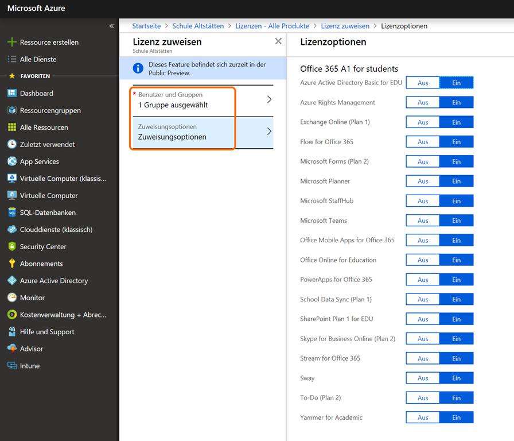The image size is (514, 441).
Task: Click the Dashboard icon in sidebar
Action: 12,94
